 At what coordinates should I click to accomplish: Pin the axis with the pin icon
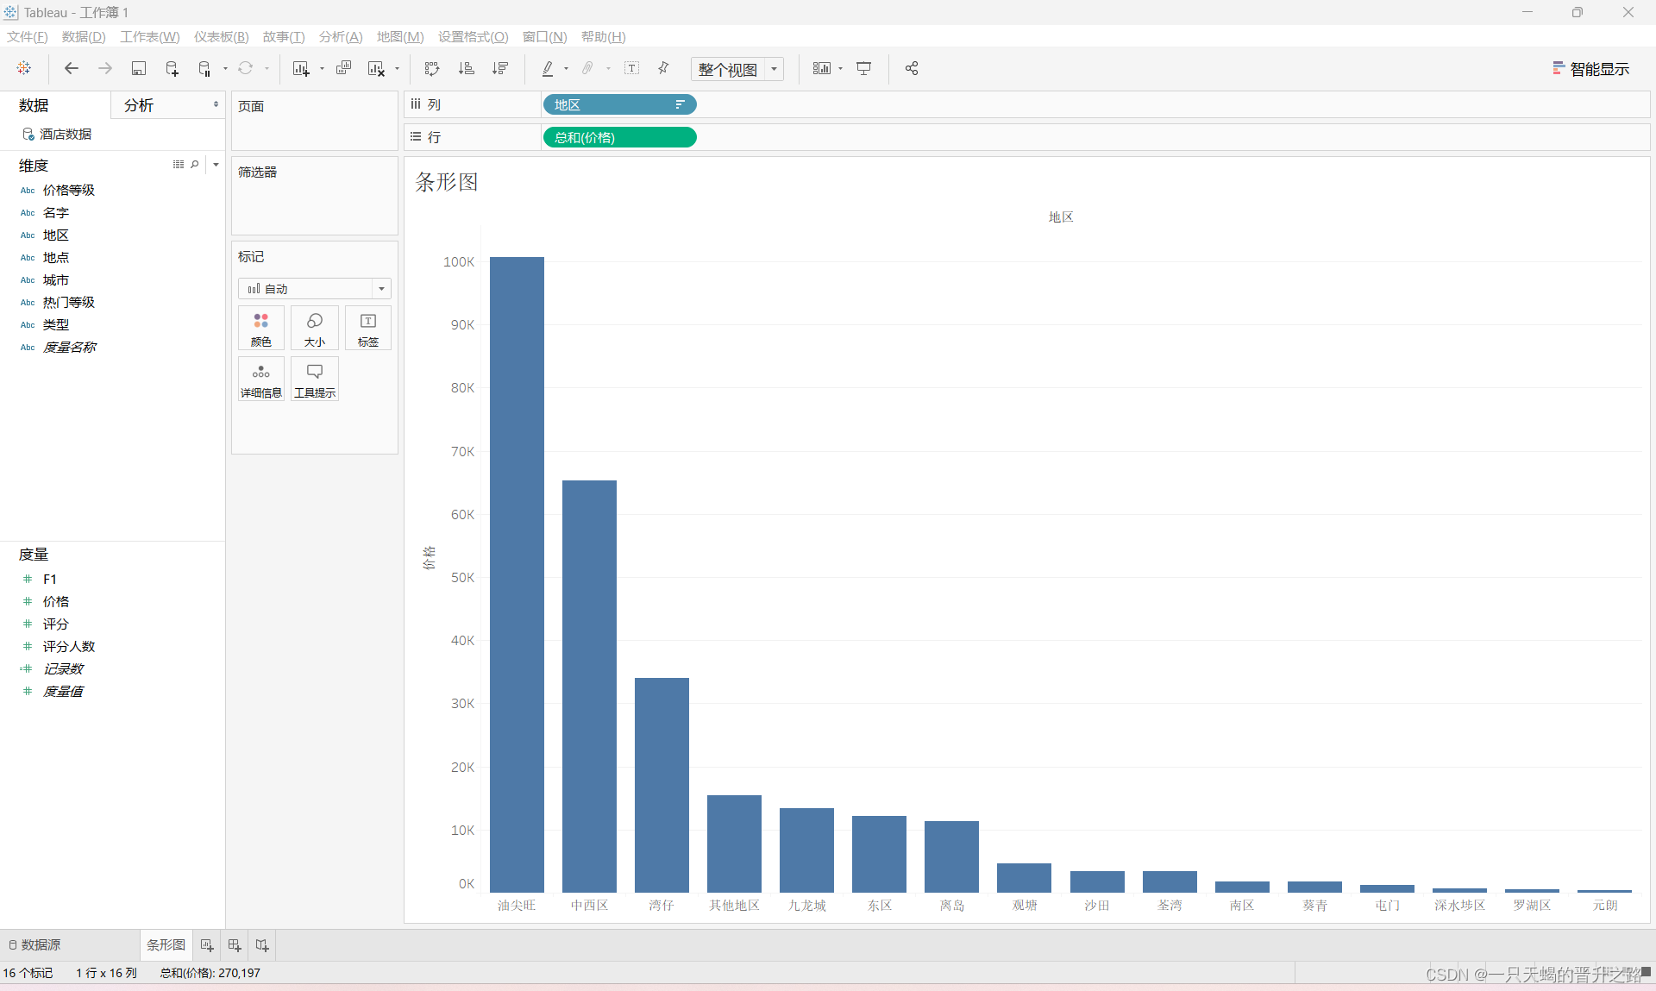[x=663, y=68]
